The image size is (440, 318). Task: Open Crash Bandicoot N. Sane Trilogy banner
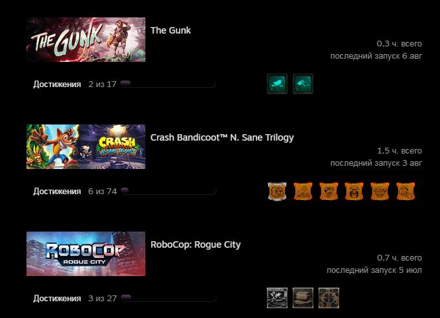pos(86,146)
